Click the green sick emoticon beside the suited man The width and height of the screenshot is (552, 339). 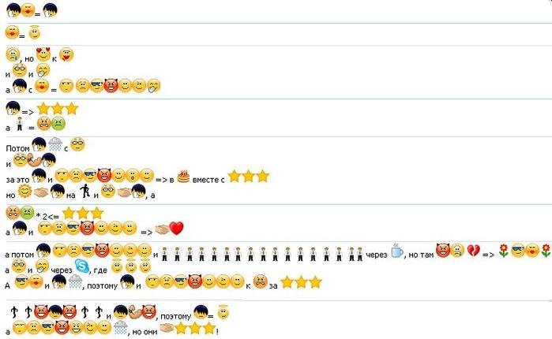pos(58,124)
